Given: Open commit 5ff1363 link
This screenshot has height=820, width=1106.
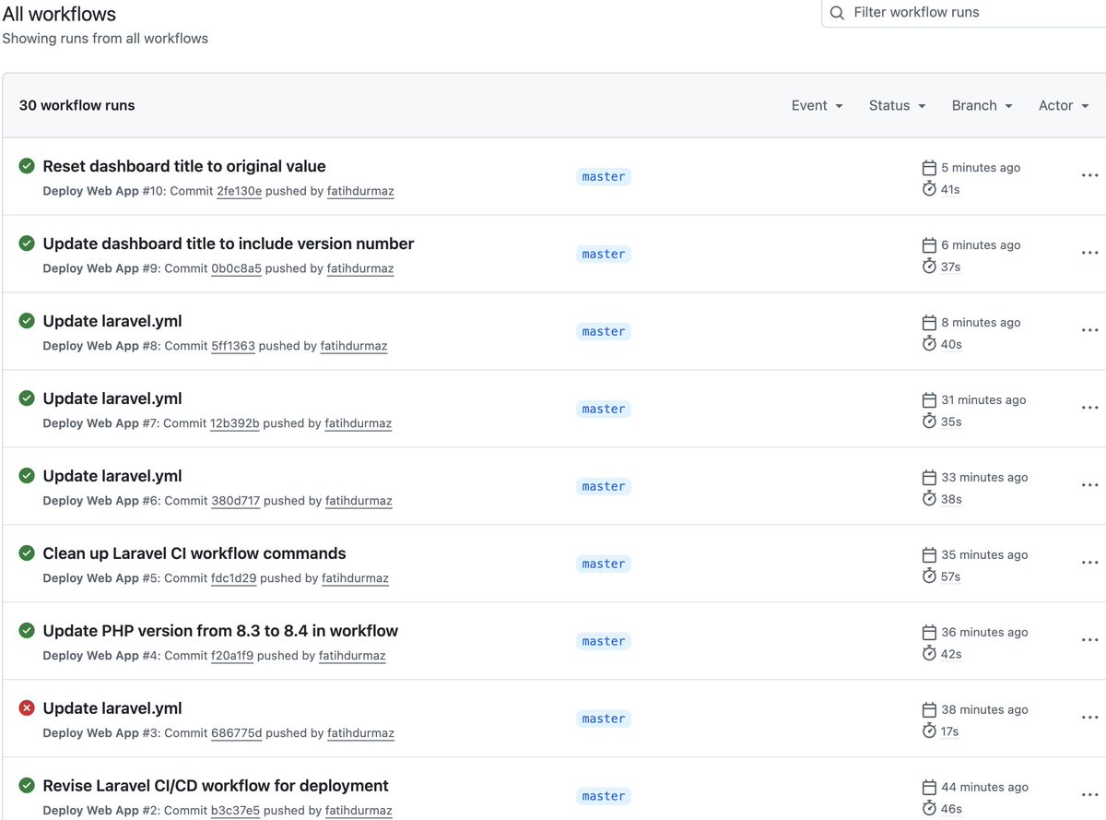Looking at the screenshot, I should click(x=233, y=346).
